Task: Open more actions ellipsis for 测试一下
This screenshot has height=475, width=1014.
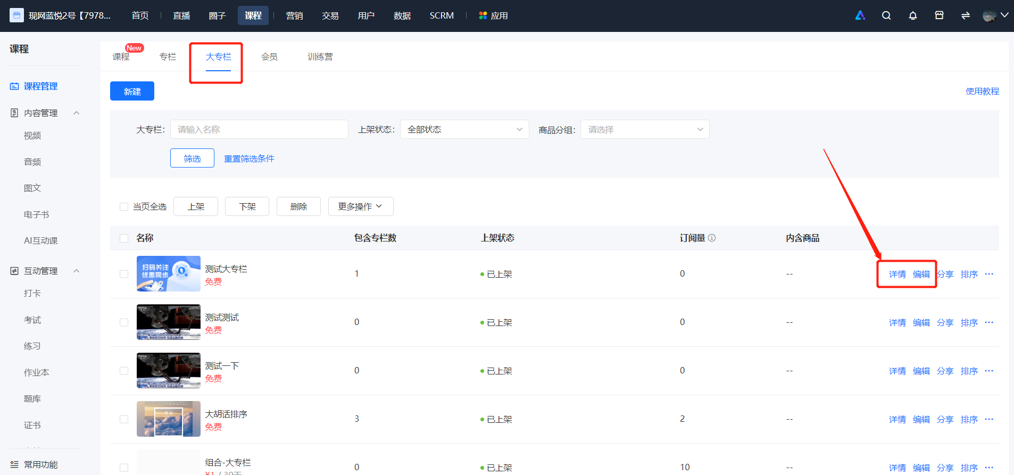Action: pos(989,371)
